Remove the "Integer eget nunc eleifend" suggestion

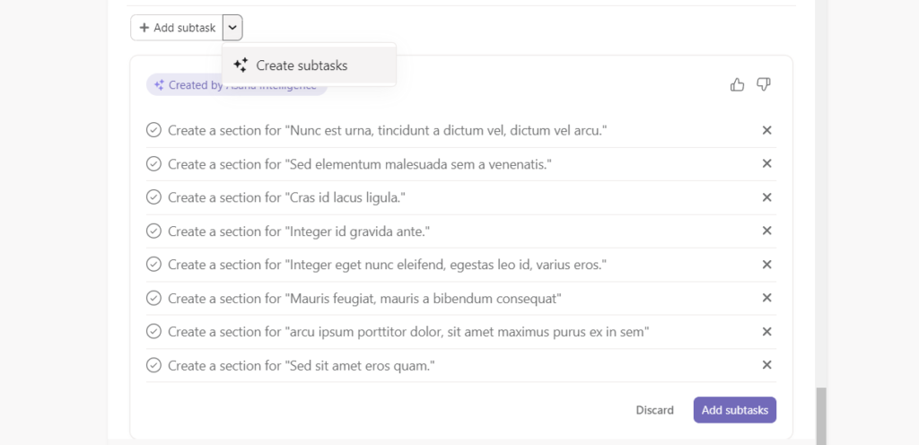click(767, 265)
